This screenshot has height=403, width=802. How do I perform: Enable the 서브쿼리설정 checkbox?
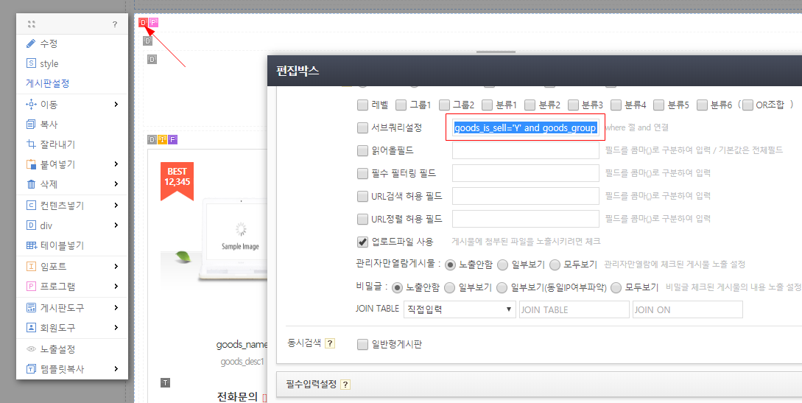point(362,127)
